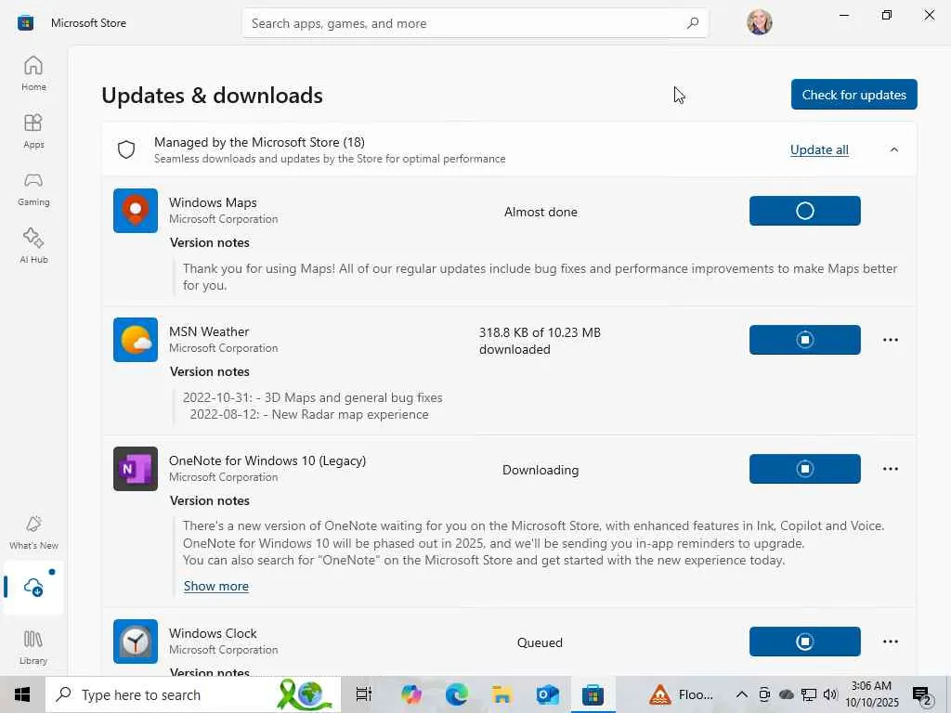The height and width of the screenshot is (713, 951).
Task: Click the Windows Maps progress button
Action: tap(805, 211)
